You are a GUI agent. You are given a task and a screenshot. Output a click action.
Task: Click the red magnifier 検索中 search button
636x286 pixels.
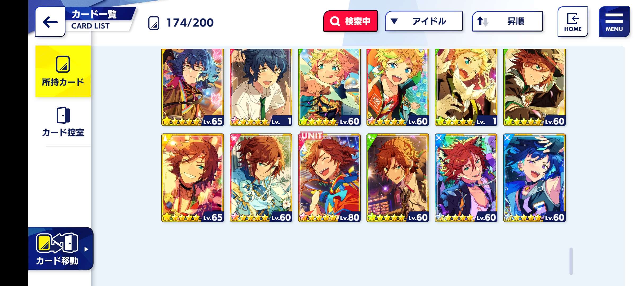point(350,21)
